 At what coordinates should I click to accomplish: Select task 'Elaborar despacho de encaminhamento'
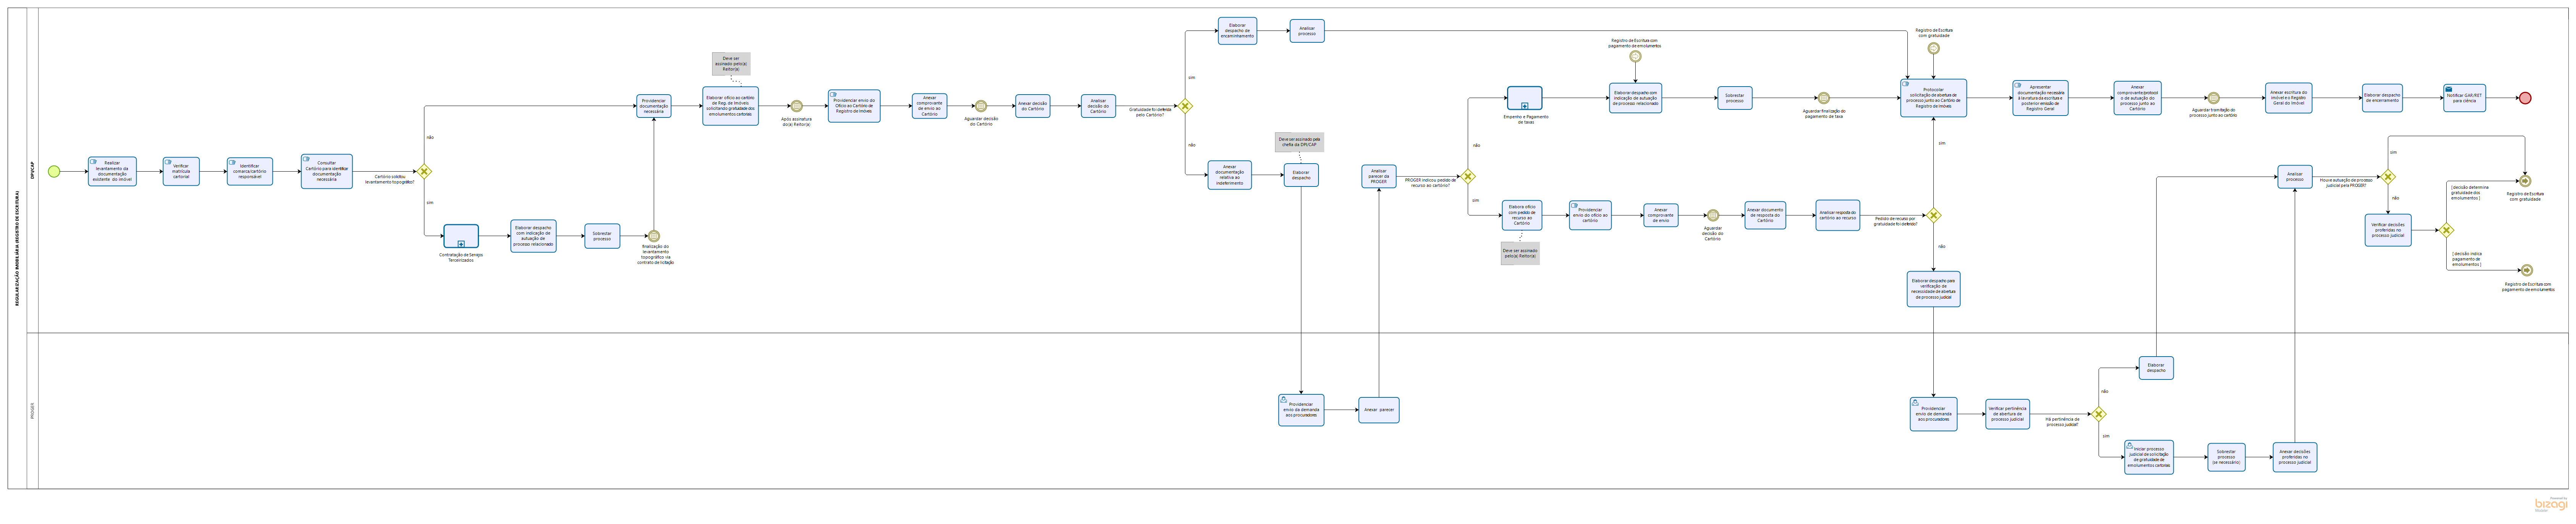pyautogui.click(x=1237, y=31)
